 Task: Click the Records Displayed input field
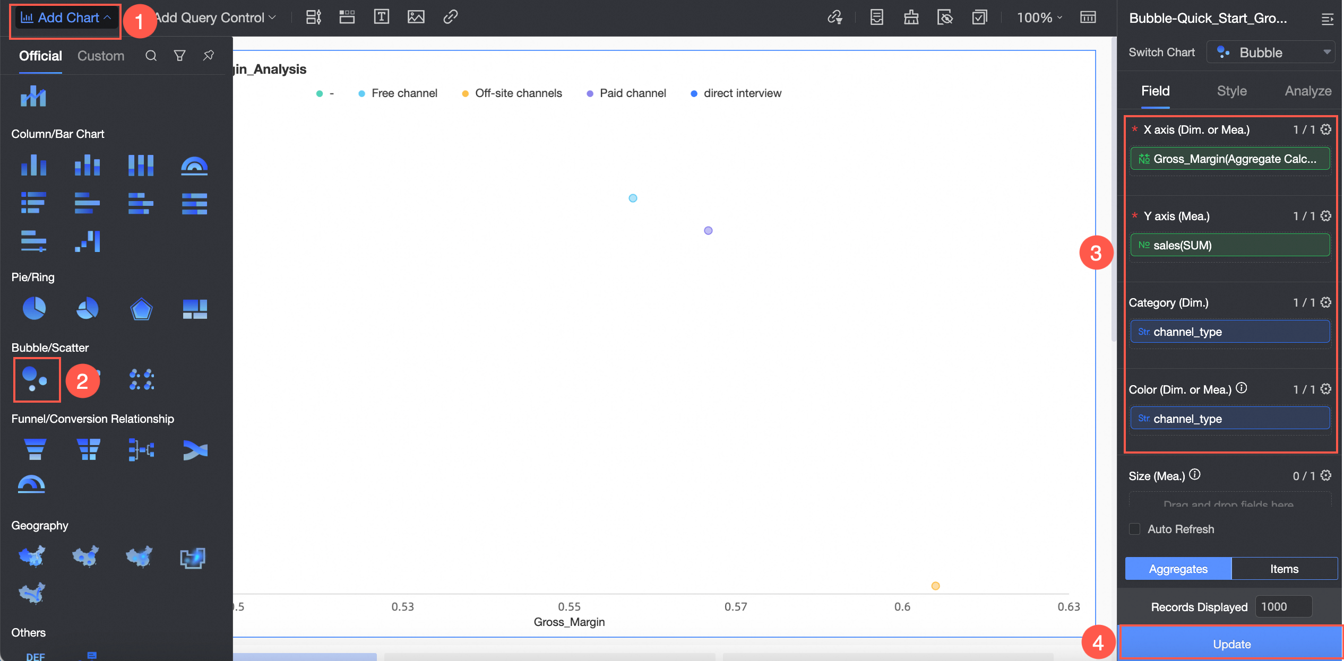[1283, 606]
